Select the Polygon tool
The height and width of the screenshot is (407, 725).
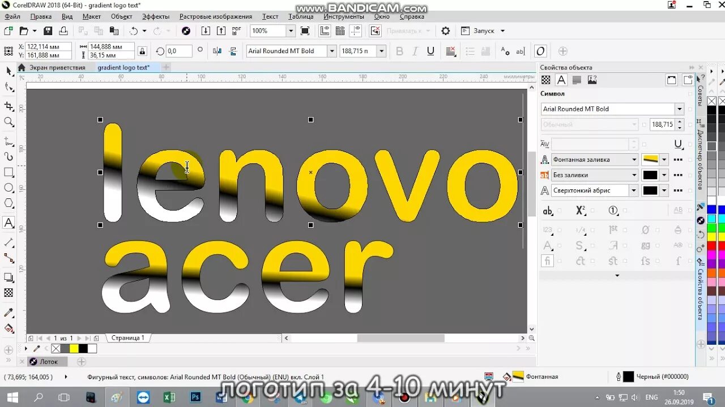coord(8,203)
